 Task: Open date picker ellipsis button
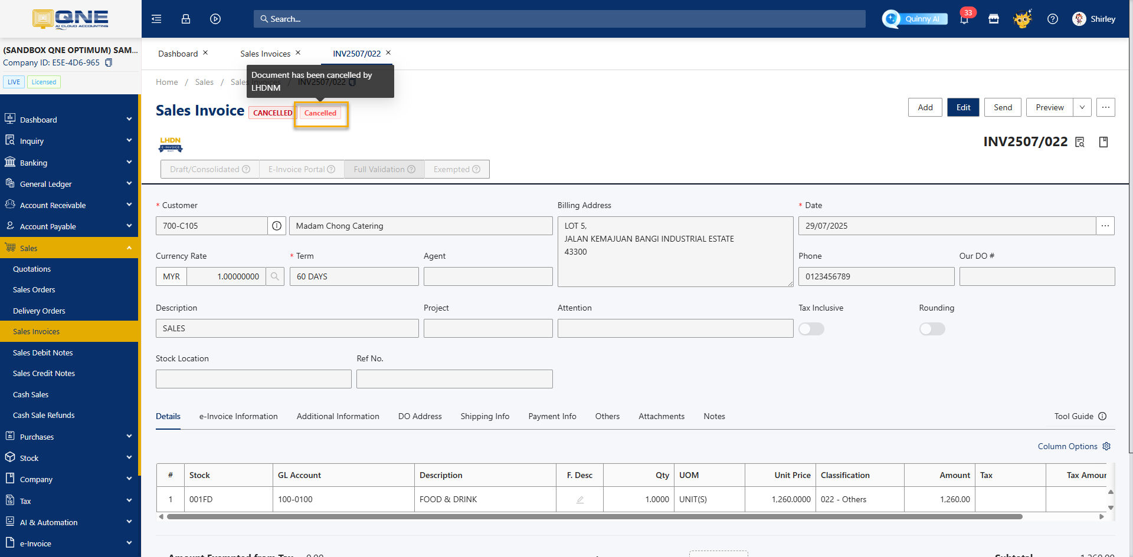pos(1105,226)
